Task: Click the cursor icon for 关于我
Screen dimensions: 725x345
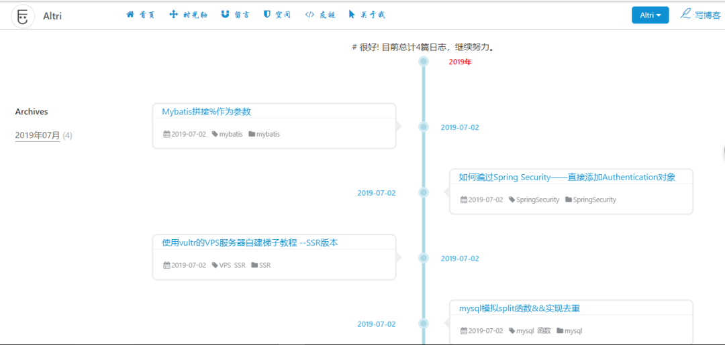Action: pyautogui.click(x=352, y=15)
